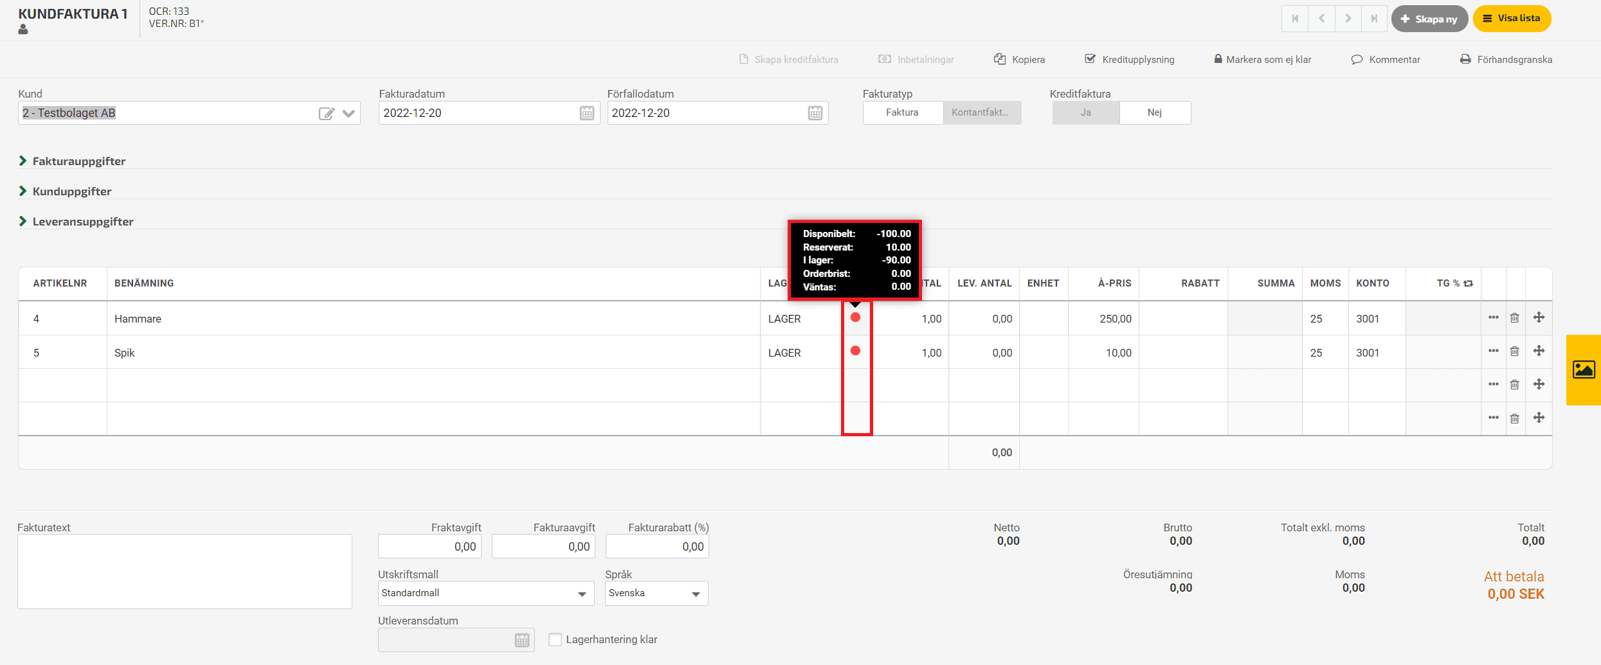This screenshot has width=1601, height=665.
Task: Click move handle on first empty row
Action: click(x=1539, y=384)
